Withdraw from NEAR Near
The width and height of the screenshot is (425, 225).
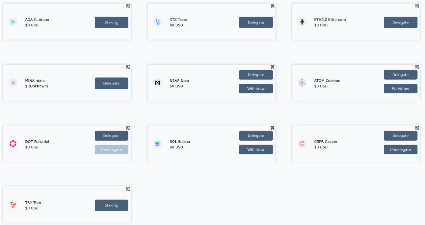click(256, 89)
